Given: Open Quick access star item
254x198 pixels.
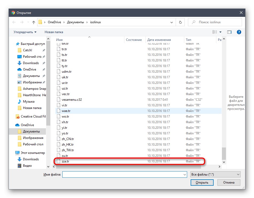Looking at the screenshot, I should click(30, 44).
